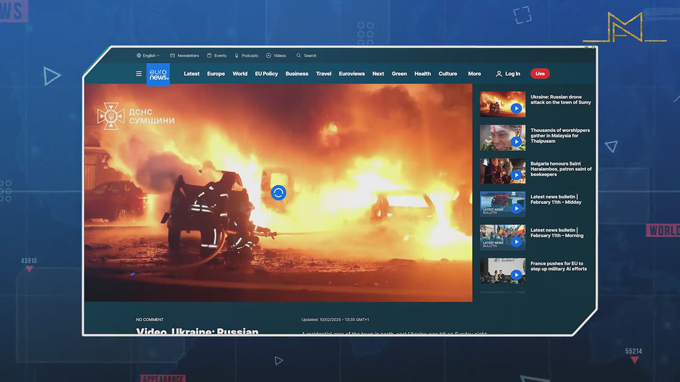Viewport: 680px width, 382px height.
Task: Open 'Ukraine: Russian drone attack' headline
Action: tap(561, 99)
